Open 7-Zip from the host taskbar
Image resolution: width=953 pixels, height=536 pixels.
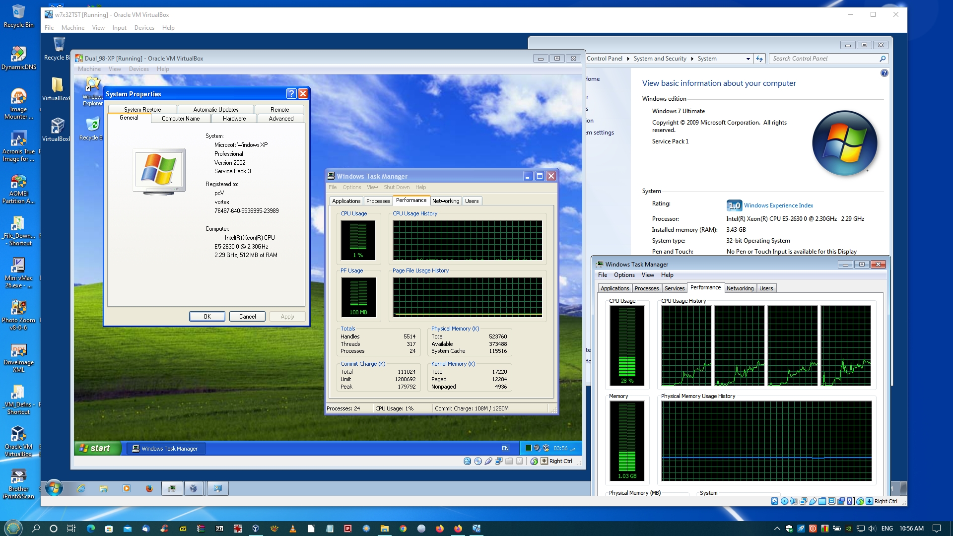pyautogui.click(x=219, y=529)
